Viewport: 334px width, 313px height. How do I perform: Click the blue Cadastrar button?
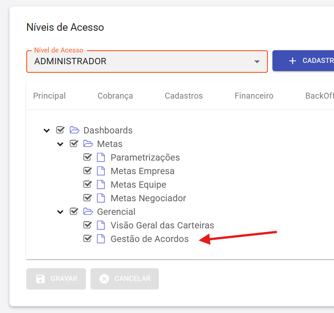(x=303, y=61)
